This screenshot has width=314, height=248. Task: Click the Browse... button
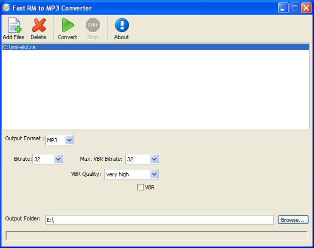coord(293,220)
